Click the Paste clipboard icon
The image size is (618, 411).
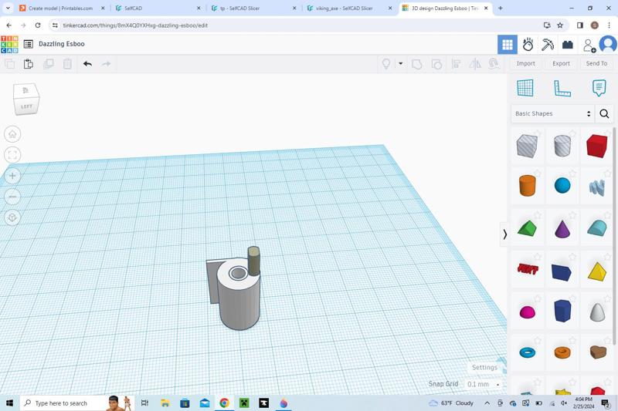tap(29, 64)
